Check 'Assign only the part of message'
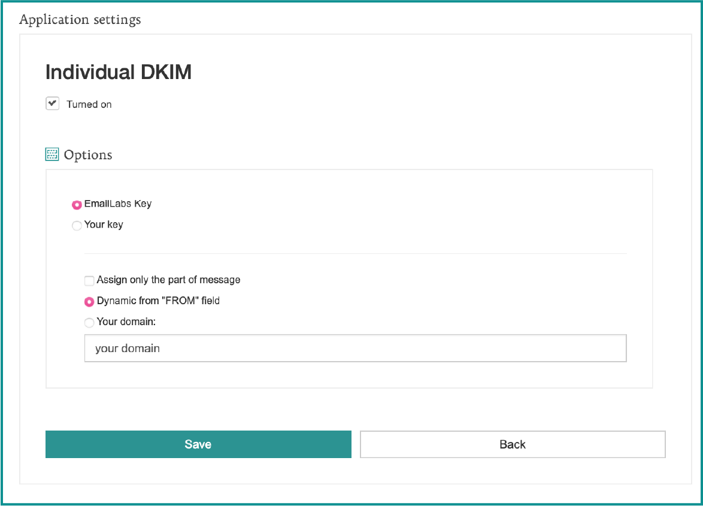The height and width of the screenshot is (506, 703). point(89,280)
